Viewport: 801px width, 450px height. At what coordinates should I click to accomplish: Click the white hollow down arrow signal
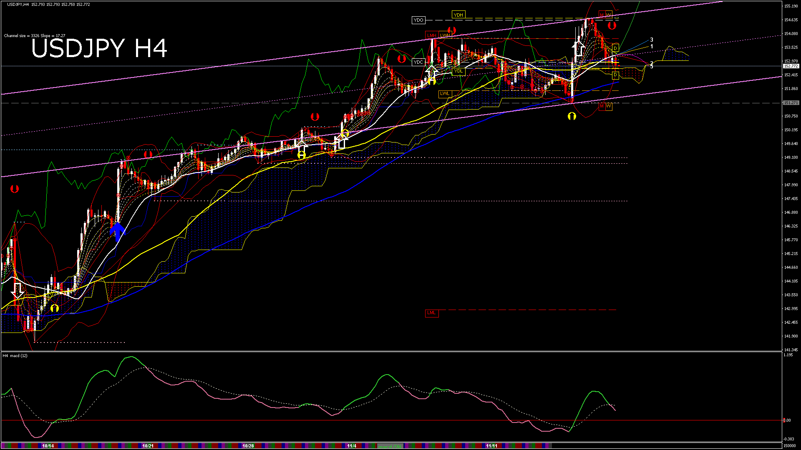[17, 290]
